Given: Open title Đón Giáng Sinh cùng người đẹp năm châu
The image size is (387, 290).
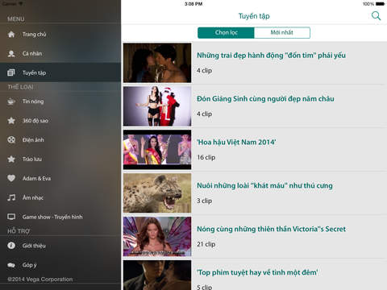Looking at the screenshot, I should [265, 99].
